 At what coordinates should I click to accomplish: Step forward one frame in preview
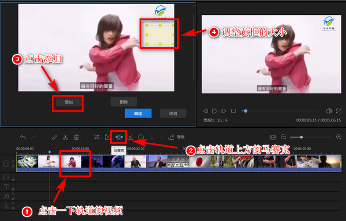[x=224, y=111]
